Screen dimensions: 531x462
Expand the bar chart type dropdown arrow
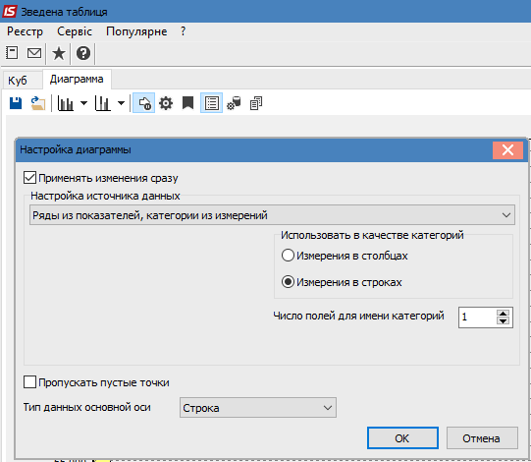click(x=84, y=103)
